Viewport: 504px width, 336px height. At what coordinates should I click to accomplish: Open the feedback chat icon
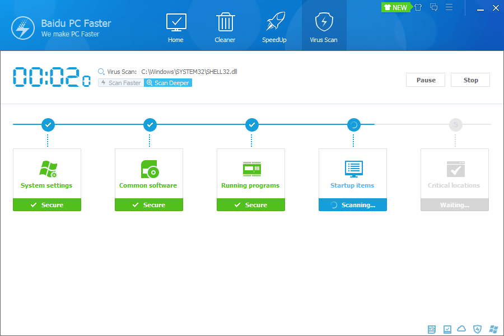tap(433, 7)
